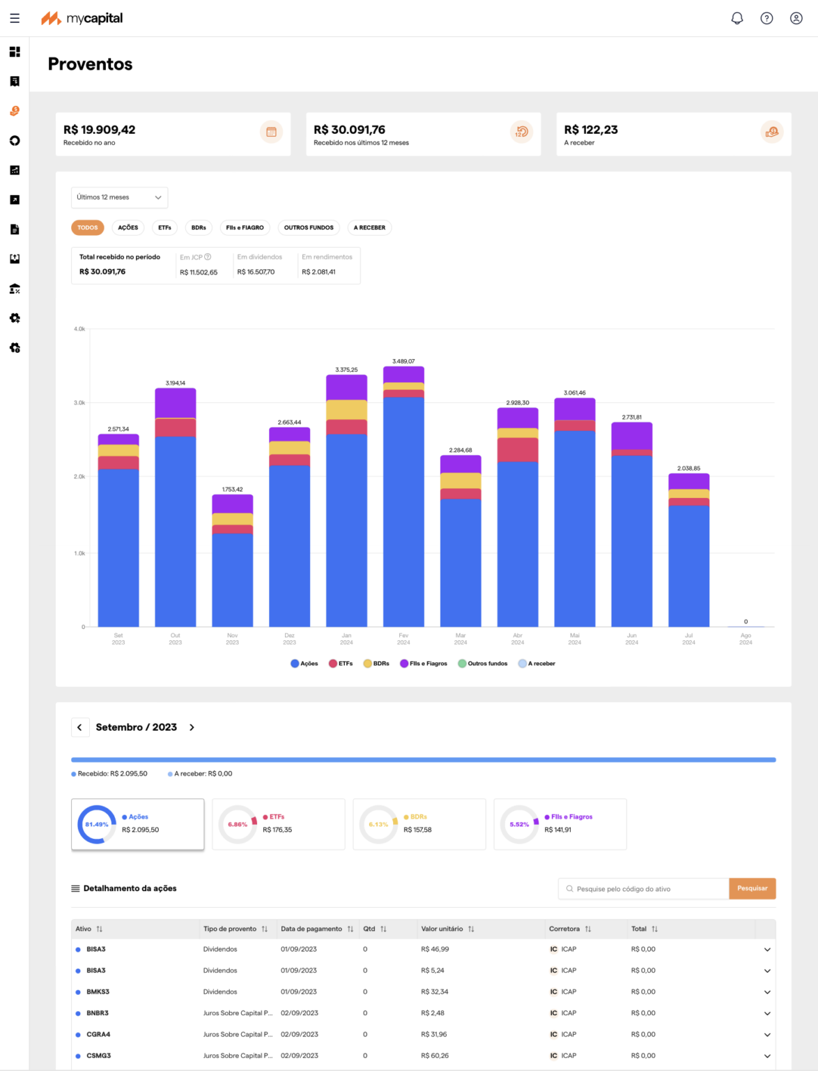This screenshot has width=818, height=1071.
Task: Toggle FIIs e Fiagros legend item
Action: 424,664
